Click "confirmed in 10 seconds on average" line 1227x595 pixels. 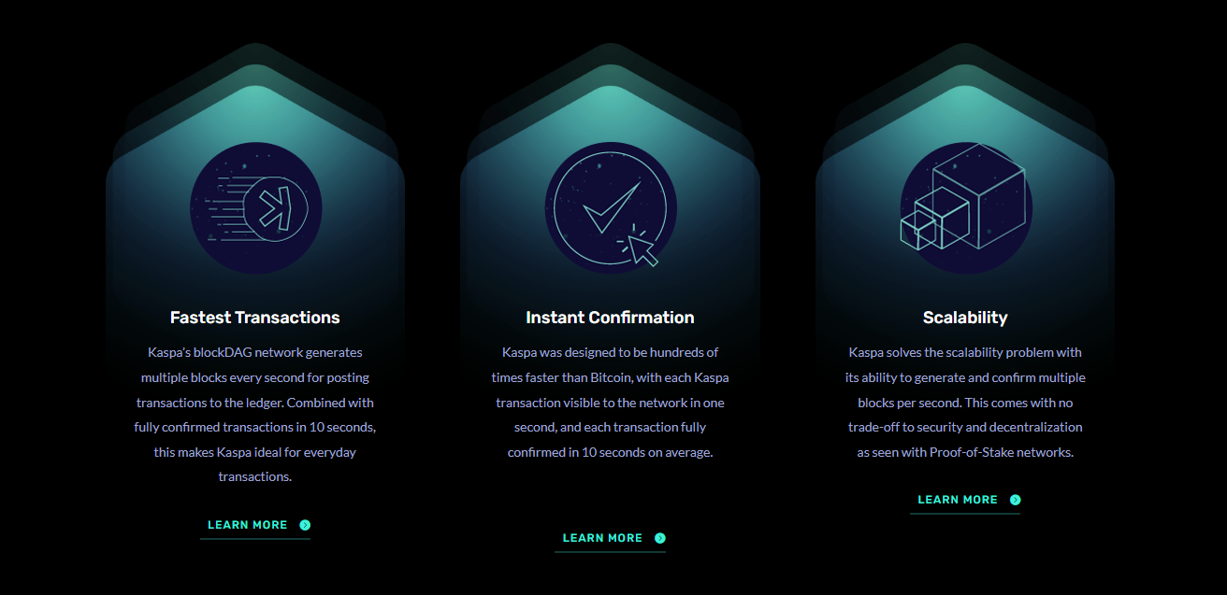610,452
